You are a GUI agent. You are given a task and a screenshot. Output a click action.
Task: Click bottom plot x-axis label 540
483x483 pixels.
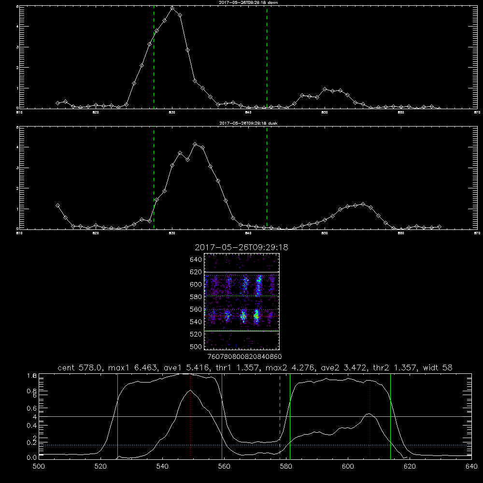coord(162,467)
